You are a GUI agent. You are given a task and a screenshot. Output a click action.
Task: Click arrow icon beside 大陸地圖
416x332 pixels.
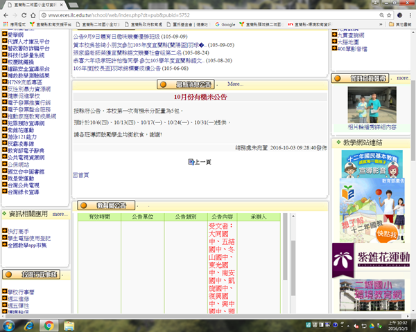(x=334, y=41)
